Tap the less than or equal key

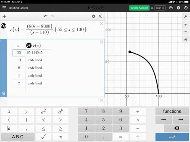[44, 128]
